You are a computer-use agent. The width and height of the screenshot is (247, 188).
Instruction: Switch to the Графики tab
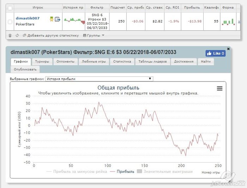coord(21,62)
